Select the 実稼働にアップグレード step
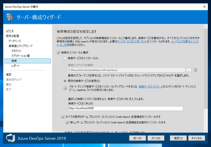Screen dimensions: 211x147 coord(20,46)
